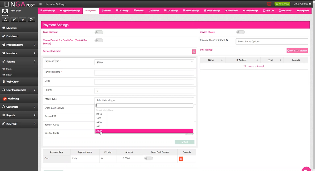Expand IOT/NEST menu in sidebar
This screenshot has width=315, height=171.
[x=19, y=124]
